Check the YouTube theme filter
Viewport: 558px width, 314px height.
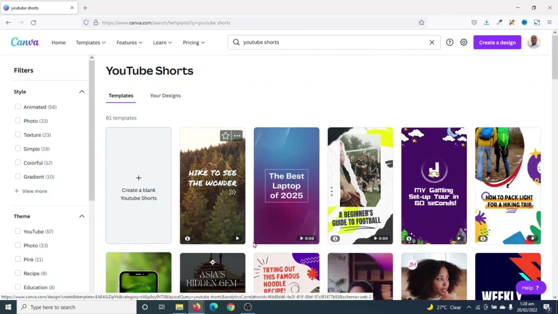18,231
